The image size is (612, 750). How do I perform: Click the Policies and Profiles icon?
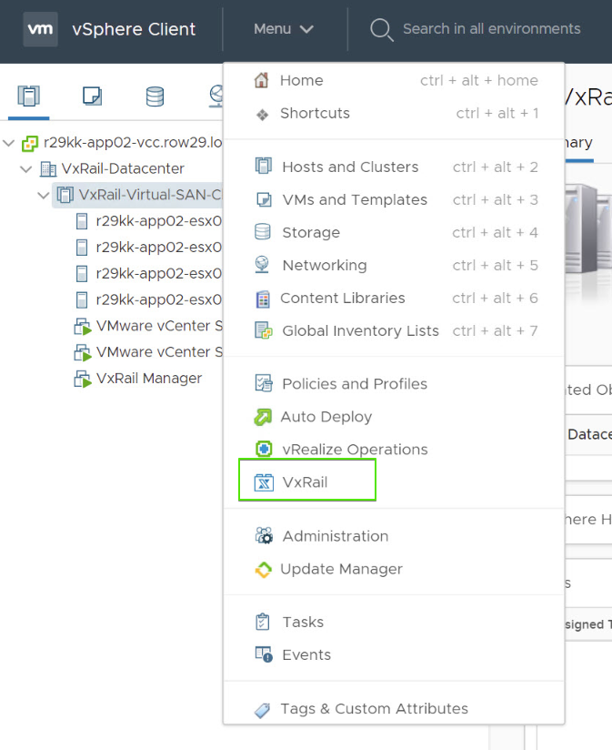263,383
